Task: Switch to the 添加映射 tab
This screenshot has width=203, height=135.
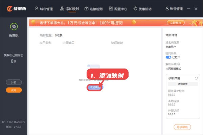Action: tap(69, 9)
